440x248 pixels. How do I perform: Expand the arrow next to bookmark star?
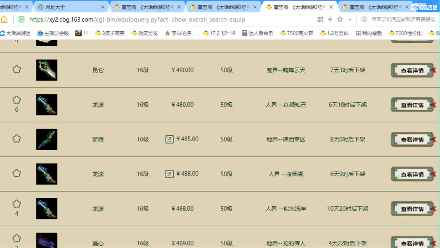click(x=350, y=20)
